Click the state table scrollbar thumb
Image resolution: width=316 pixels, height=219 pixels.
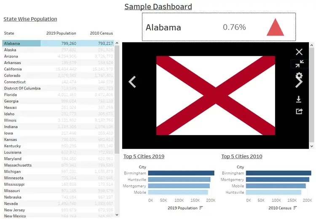[117, 100]
